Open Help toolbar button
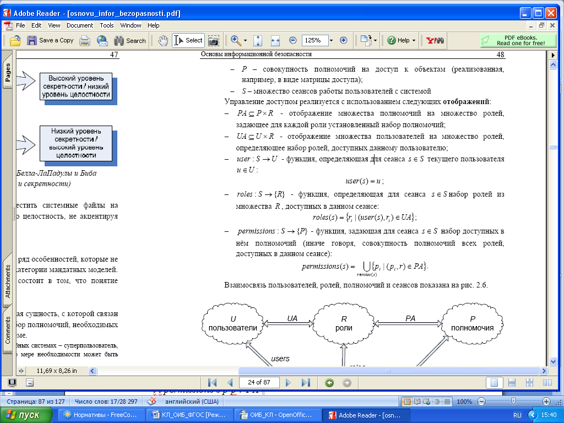564x423 pixels. pos(399,40)
